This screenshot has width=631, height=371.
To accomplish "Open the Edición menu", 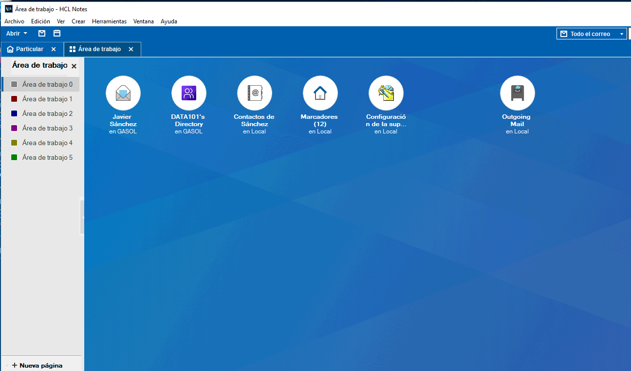I will (40, 21).
